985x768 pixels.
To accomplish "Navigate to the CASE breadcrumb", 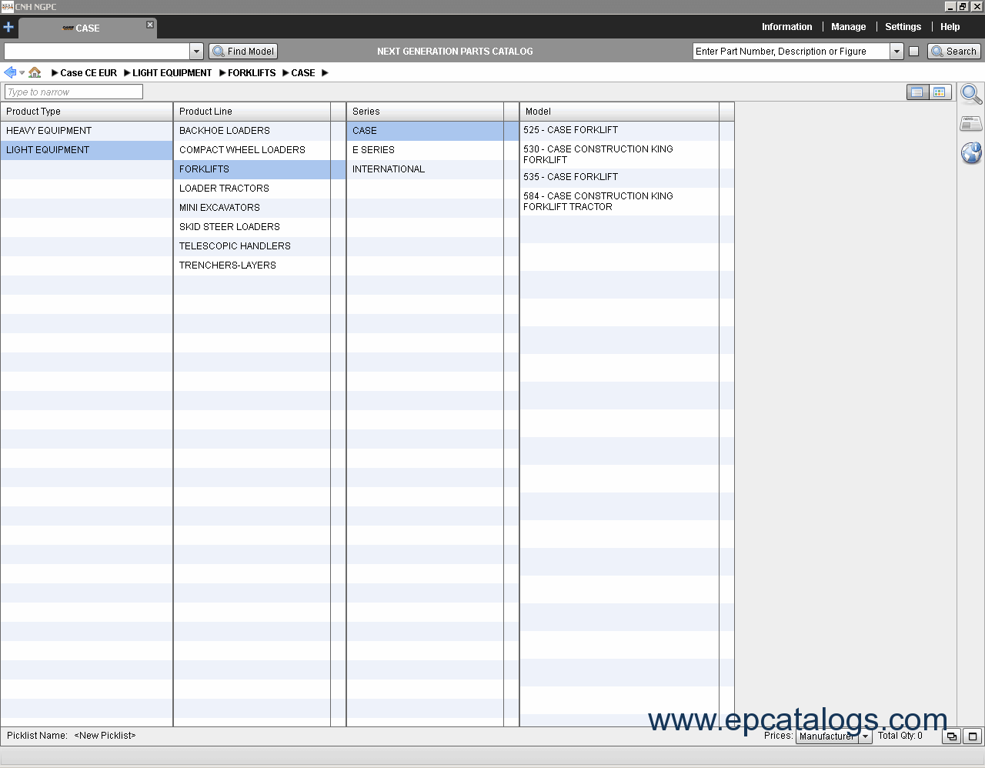I will [x=303, y=73].
